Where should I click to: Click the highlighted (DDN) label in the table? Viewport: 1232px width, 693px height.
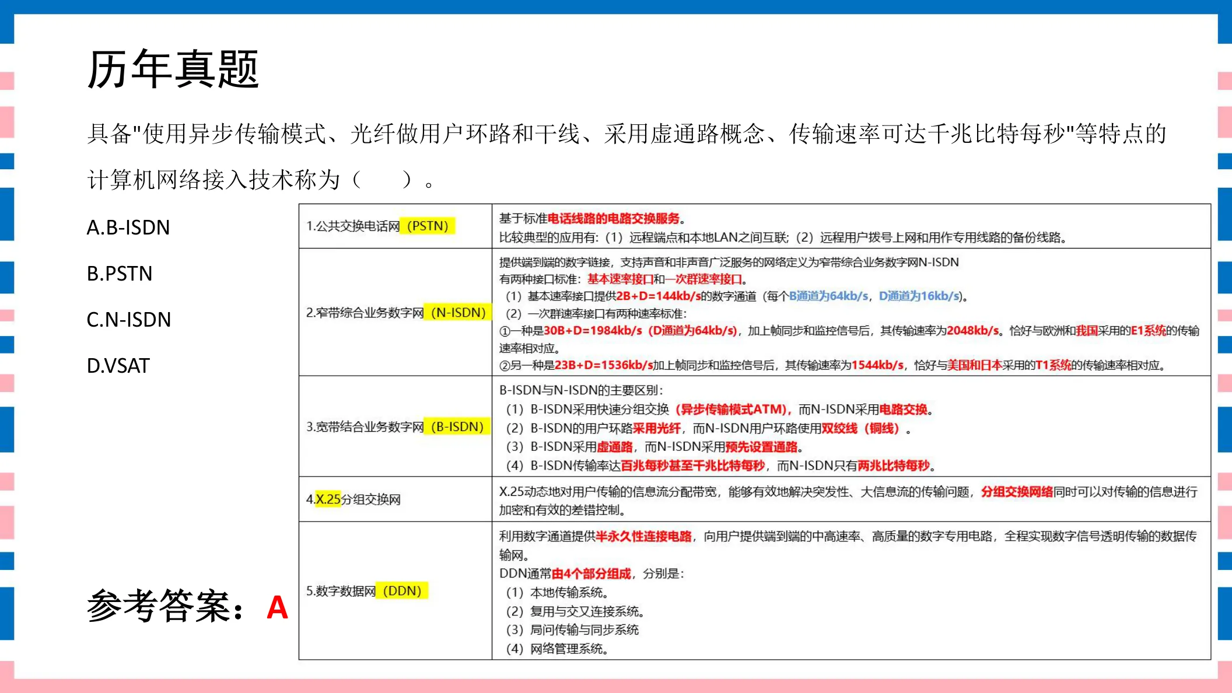402,590
